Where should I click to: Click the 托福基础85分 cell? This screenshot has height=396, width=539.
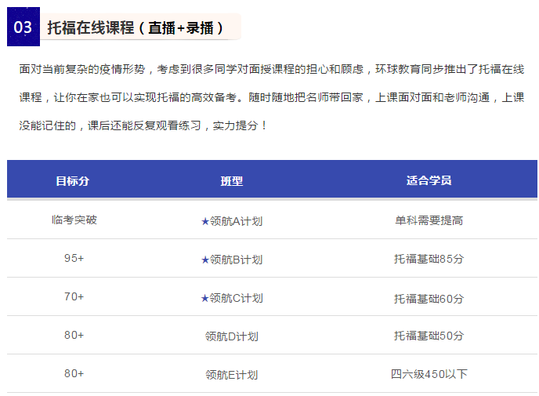[x=429, y=259]
